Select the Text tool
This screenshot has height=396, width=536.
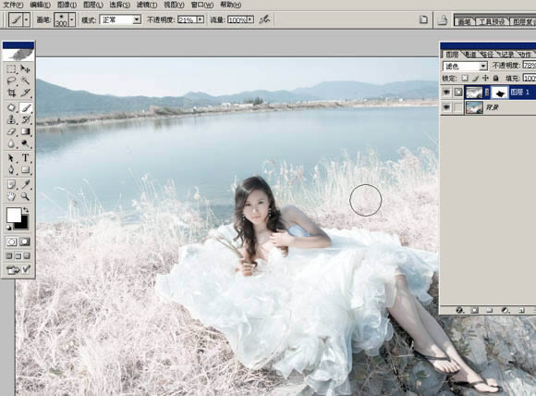[25, 158]
